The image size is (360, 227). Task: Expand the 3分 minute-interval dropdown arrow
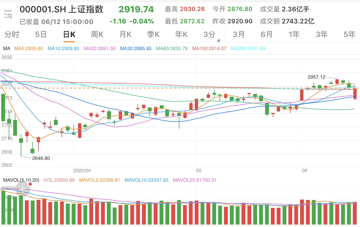pyautogui.click(x=218, y=40)
